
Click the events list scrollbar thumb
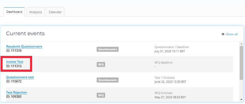(x=241, y=63)
